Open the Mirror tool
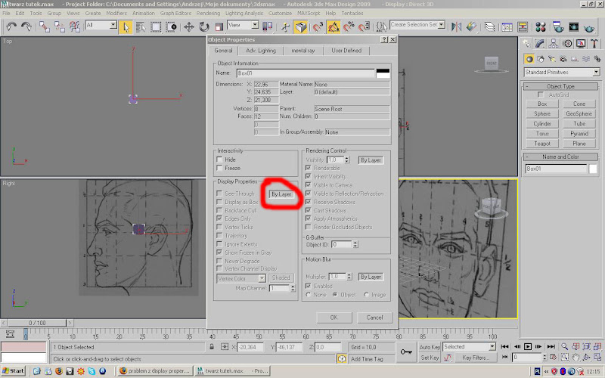 pyautogui.click(x=457, y=26)
